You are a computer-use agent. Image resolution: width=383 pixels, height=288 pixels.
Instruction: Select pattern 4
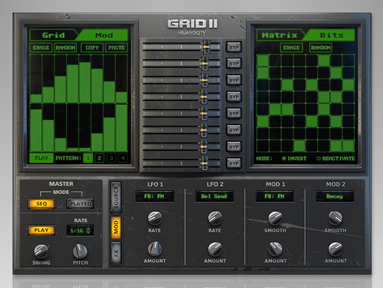pyautogui.click(x=123, y=158)
